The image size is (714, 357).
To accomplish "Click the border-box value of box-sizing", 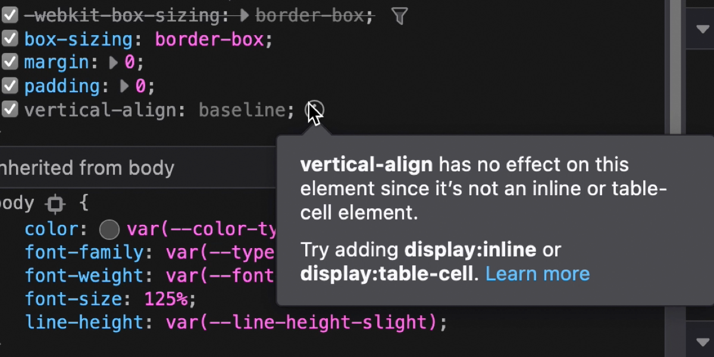I will coord(209,39).
